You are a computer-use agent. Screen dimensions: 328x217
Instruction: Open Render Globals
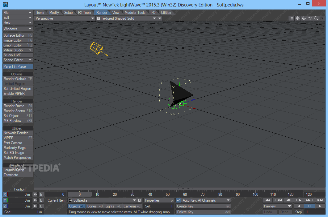click(18, 78)
